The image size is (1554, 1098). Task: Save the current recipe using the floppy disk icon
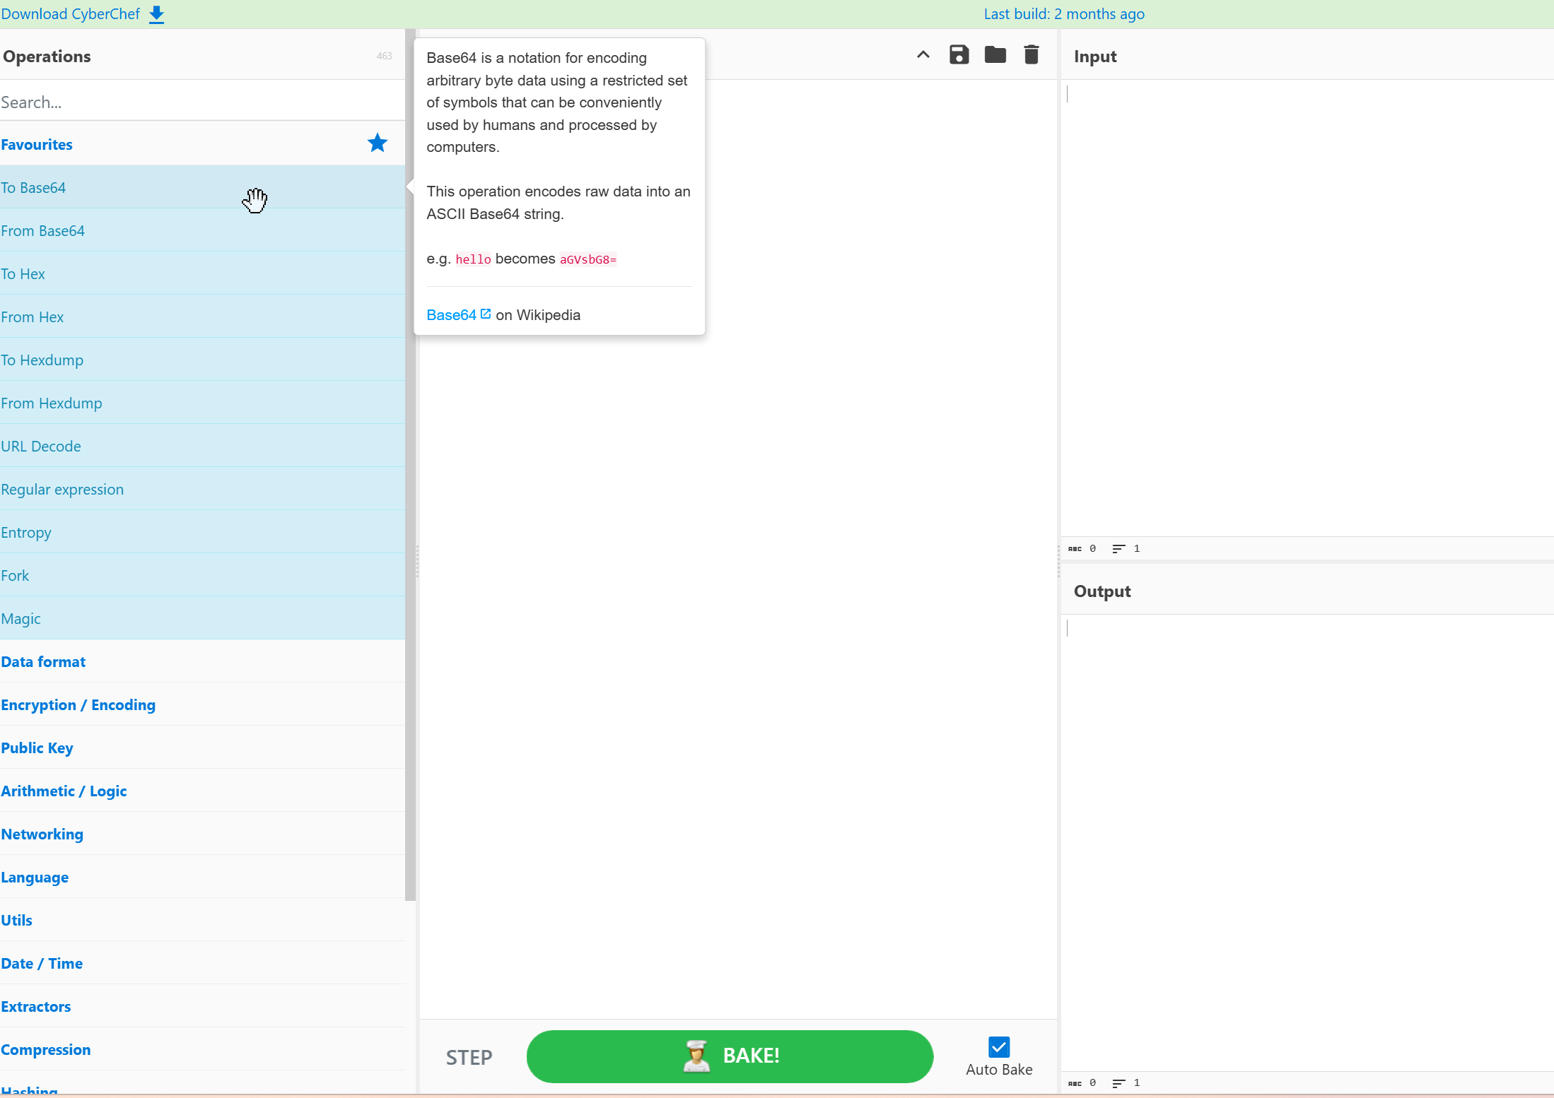point(959,54)
